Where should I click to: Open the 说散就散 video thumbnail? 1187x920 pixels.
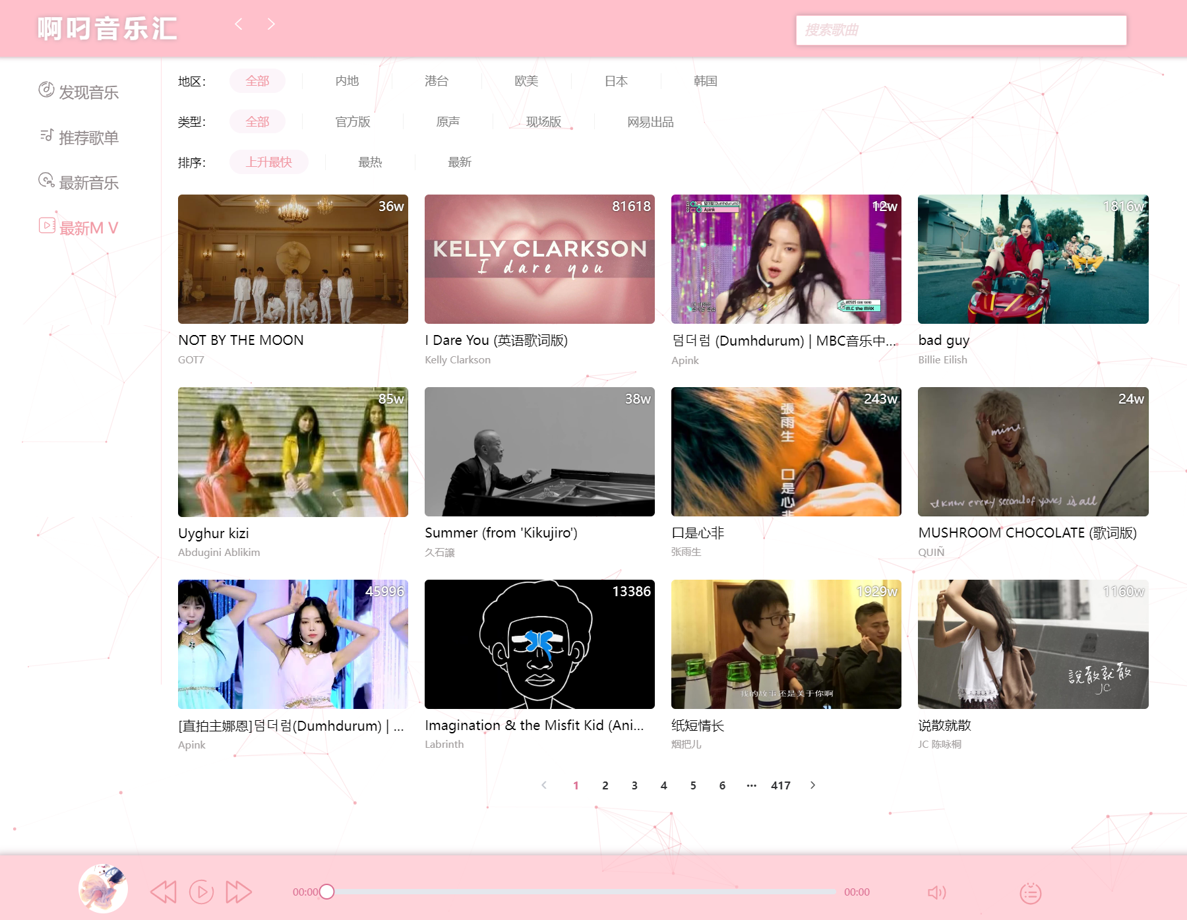click(x=1033, y=644)
